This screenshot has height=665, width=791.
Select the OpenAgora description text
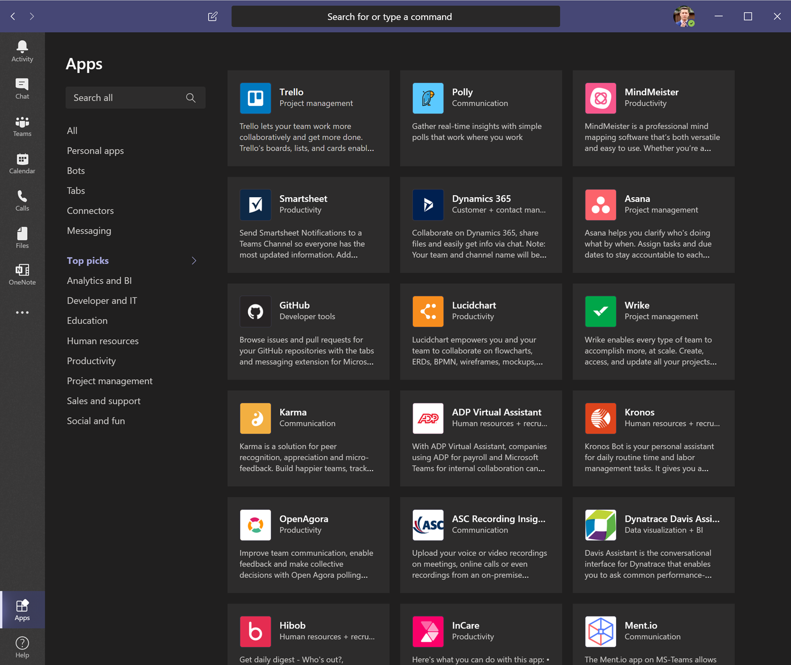(x=307, y=564)
